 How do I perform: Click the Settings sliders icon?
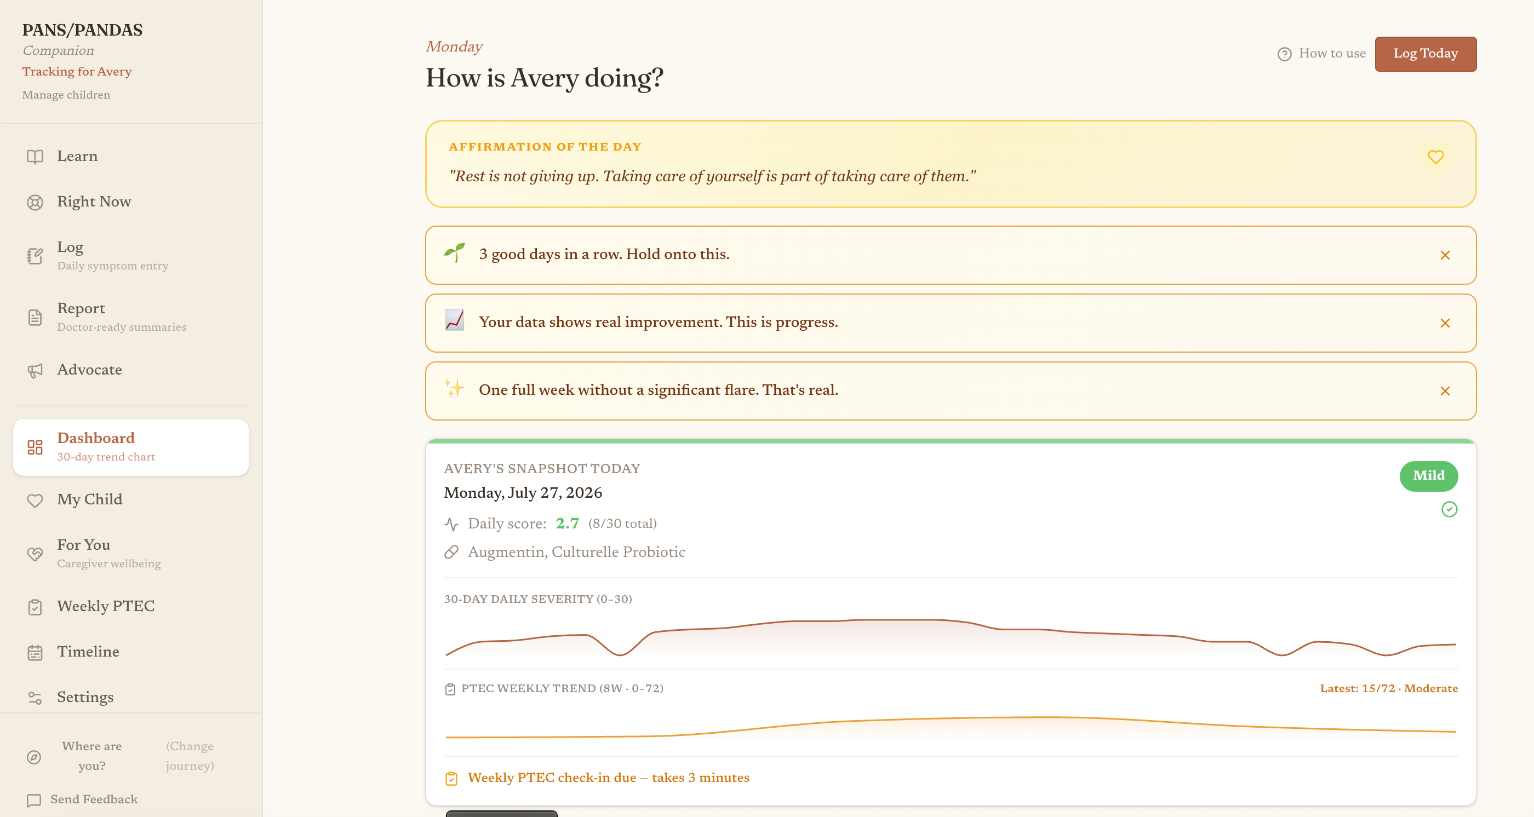point(35,698)
